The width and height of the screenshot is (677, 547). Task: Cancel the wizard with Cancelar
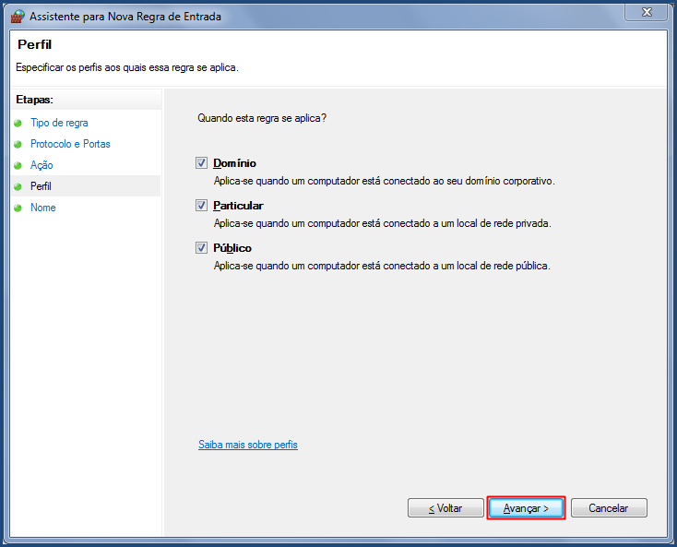(609, 508)
